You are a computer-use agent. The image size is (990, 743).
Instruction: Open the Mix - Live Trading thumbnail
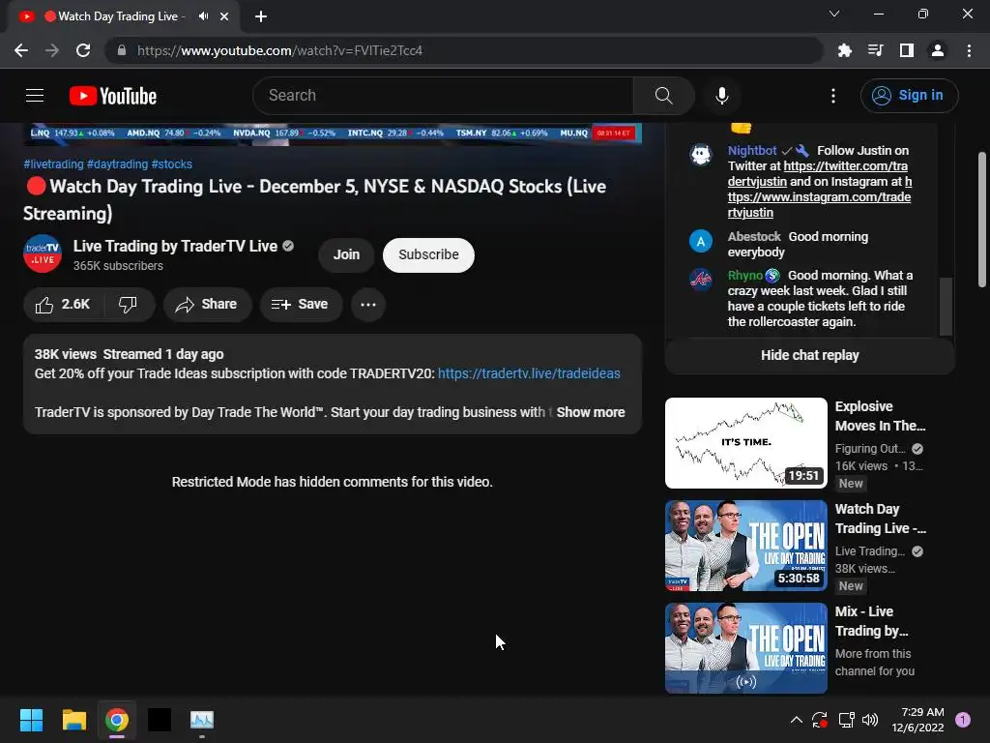(x=745, y=648)
